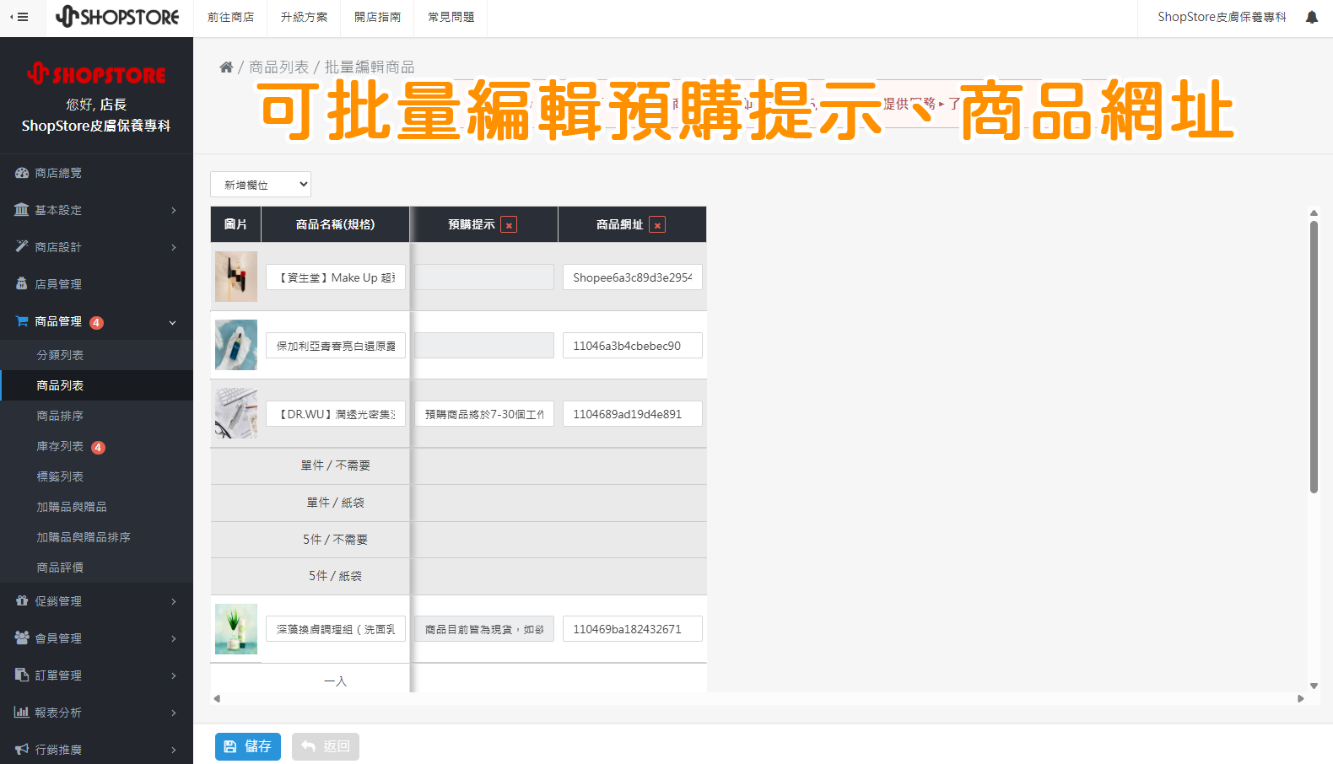1333x764 pixels.
Task: Select 商品列表 in the sidebar
Action: pos(96,385)
